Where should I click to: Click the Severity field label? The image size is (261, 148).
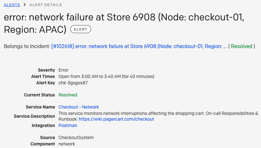46,70
